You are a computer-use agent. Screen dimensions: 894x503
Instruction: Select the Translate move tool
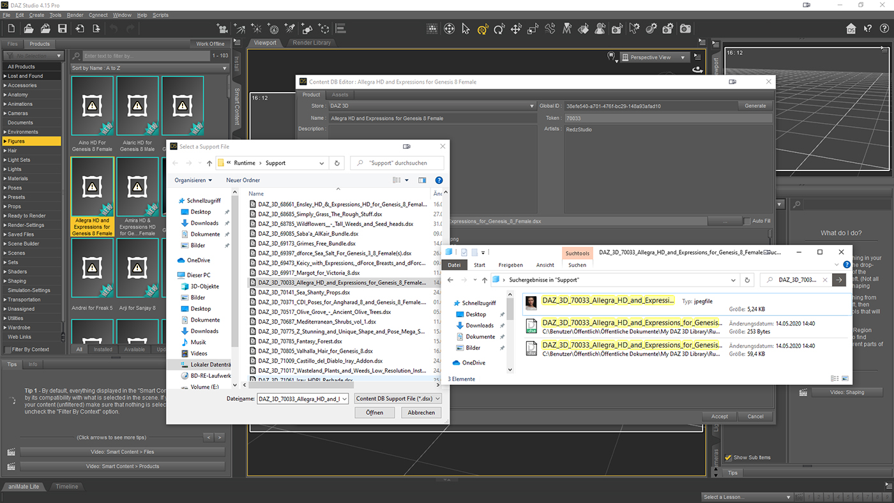tap(516, 29)
